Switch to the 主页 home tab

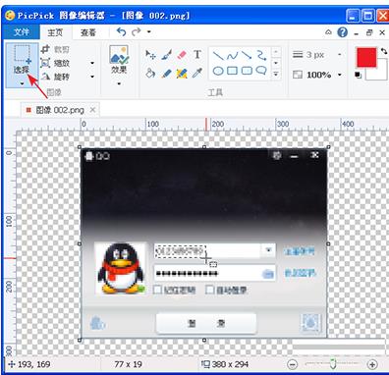55,32
